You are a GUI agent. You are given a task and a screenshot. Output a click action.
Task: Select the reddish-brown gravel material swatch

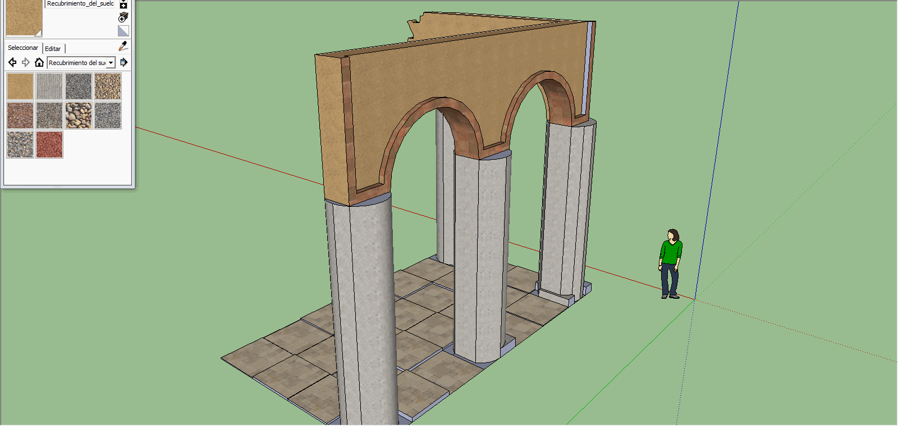point(20,115)
